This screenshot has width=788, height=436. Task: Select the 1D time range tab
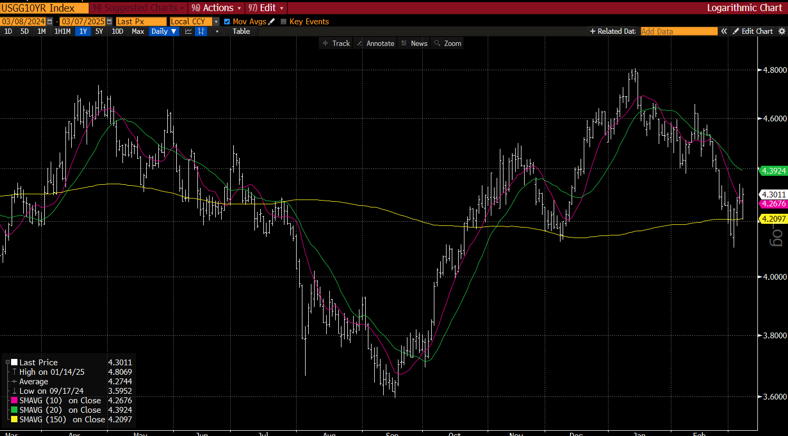pos(8,32)
